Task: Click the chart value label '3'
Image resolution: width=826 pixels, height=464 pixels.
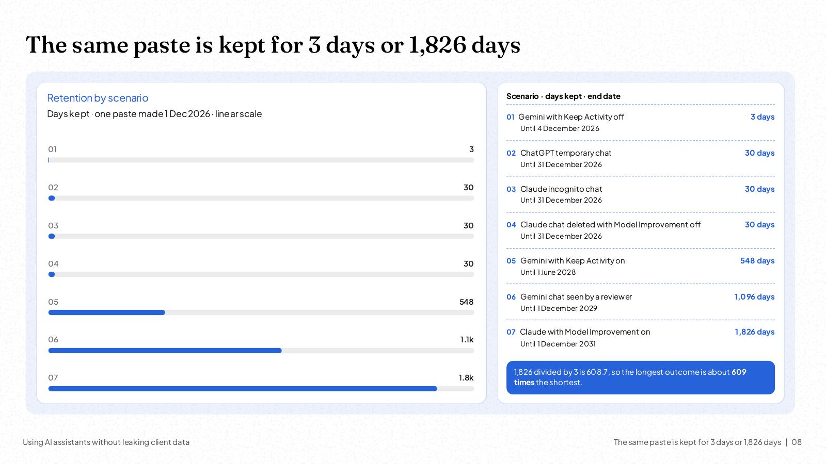Action: coord(471,150)
